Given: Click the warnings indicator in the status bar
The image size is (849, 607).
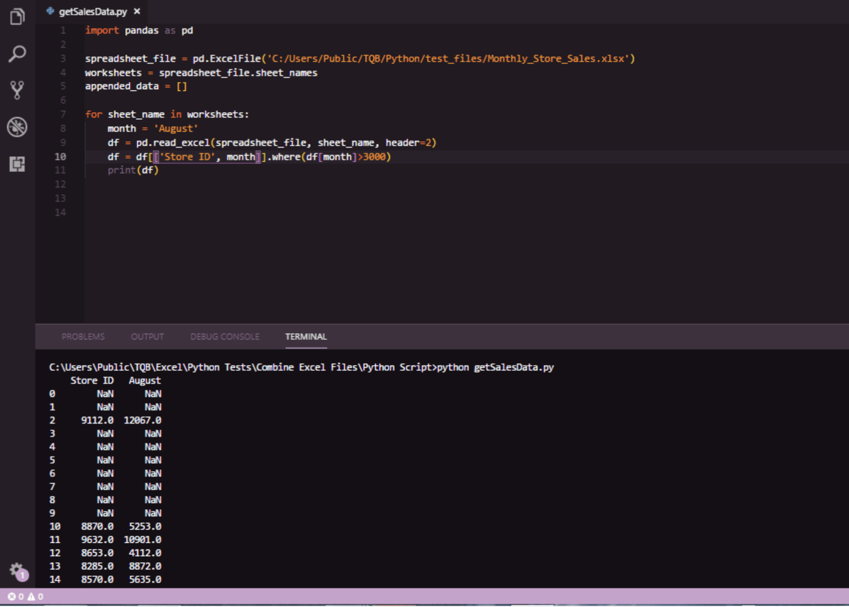Looking at the screenshot, I should [x=35, y=596].
